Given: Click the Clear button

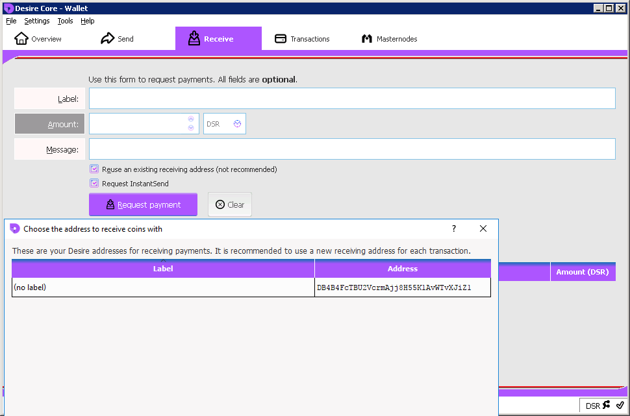Looking at the screenshot, I should 230,205.
